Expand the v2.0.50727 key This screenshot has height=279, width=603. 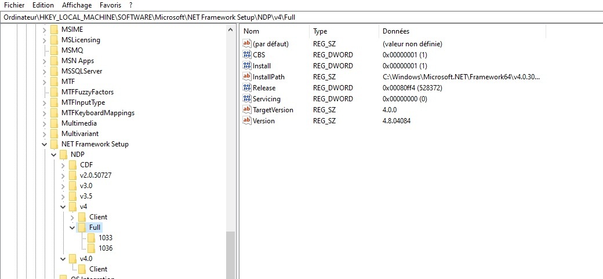tap(63, 175)
